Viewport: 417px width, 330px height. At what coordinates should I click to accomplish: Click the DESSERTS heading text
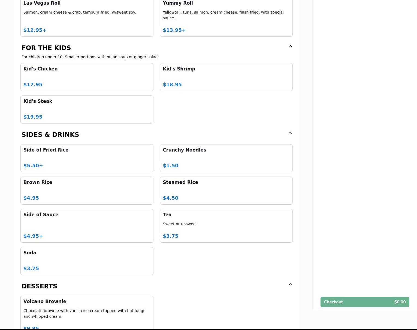click(x=39, y=286)
